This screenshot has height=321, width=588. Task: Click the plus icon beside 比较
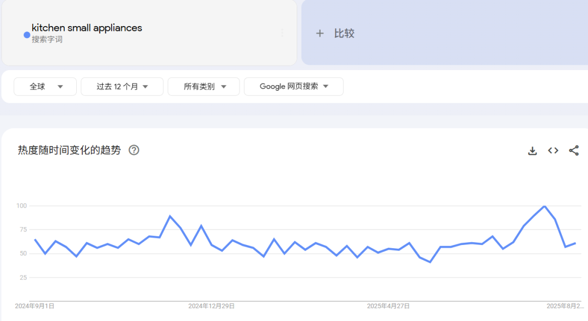(x=320, y=34)
